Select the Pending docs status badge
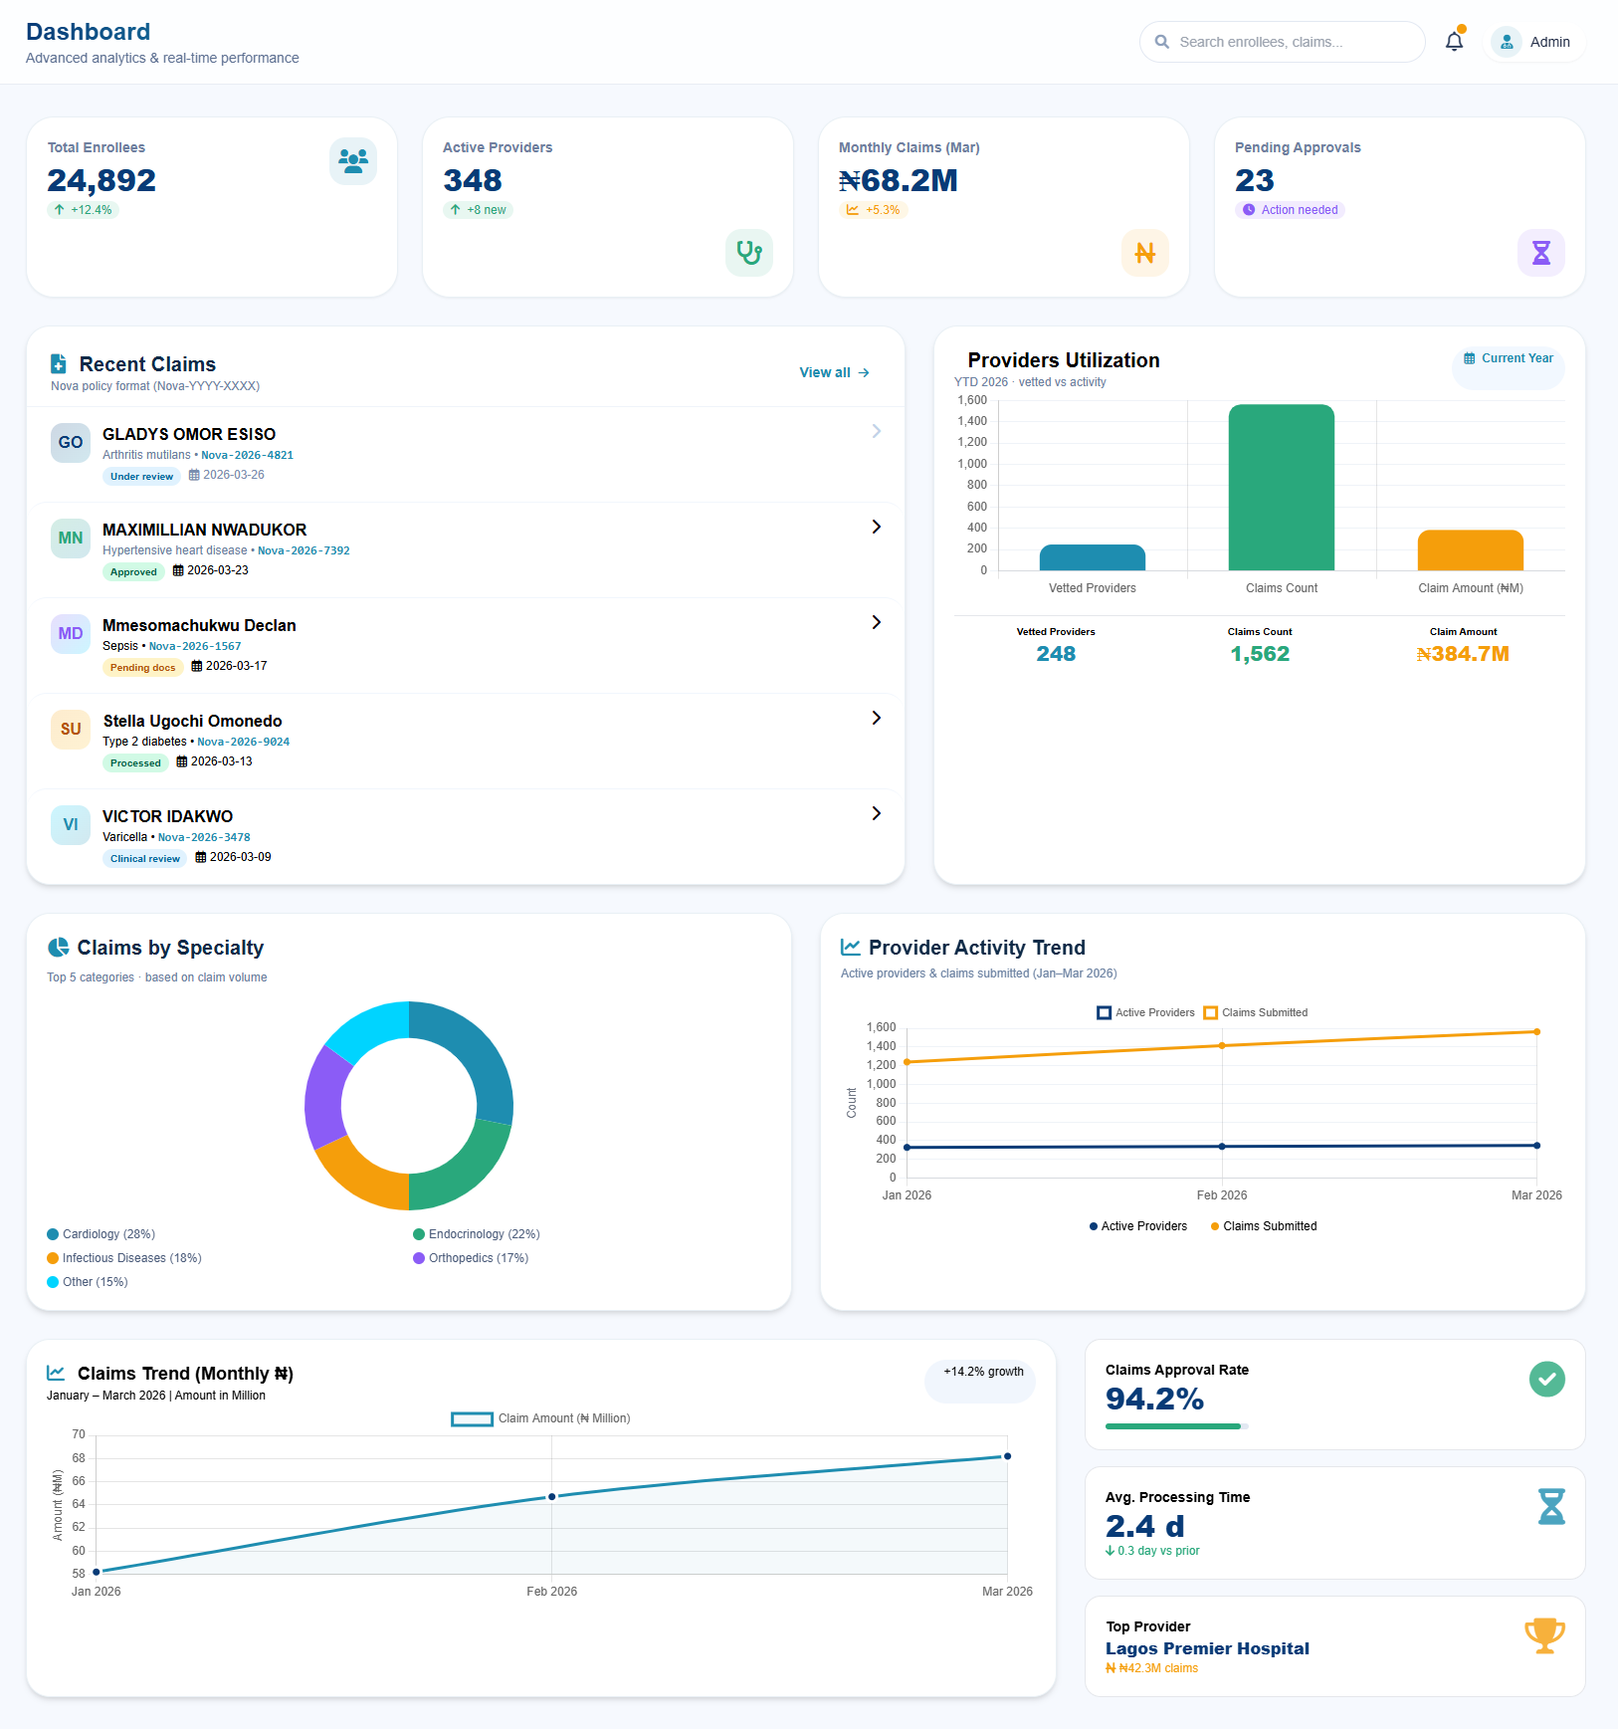This screenshot has width=1618, height=1729. (x=142, y=668)
